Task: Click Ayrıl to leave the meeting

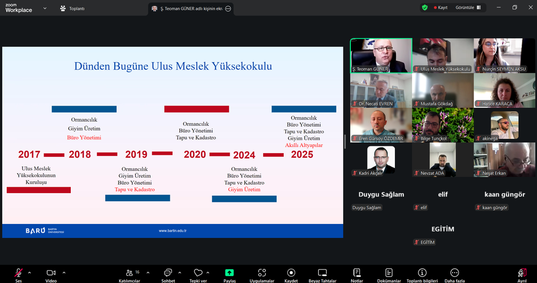Action: (521, 273)
